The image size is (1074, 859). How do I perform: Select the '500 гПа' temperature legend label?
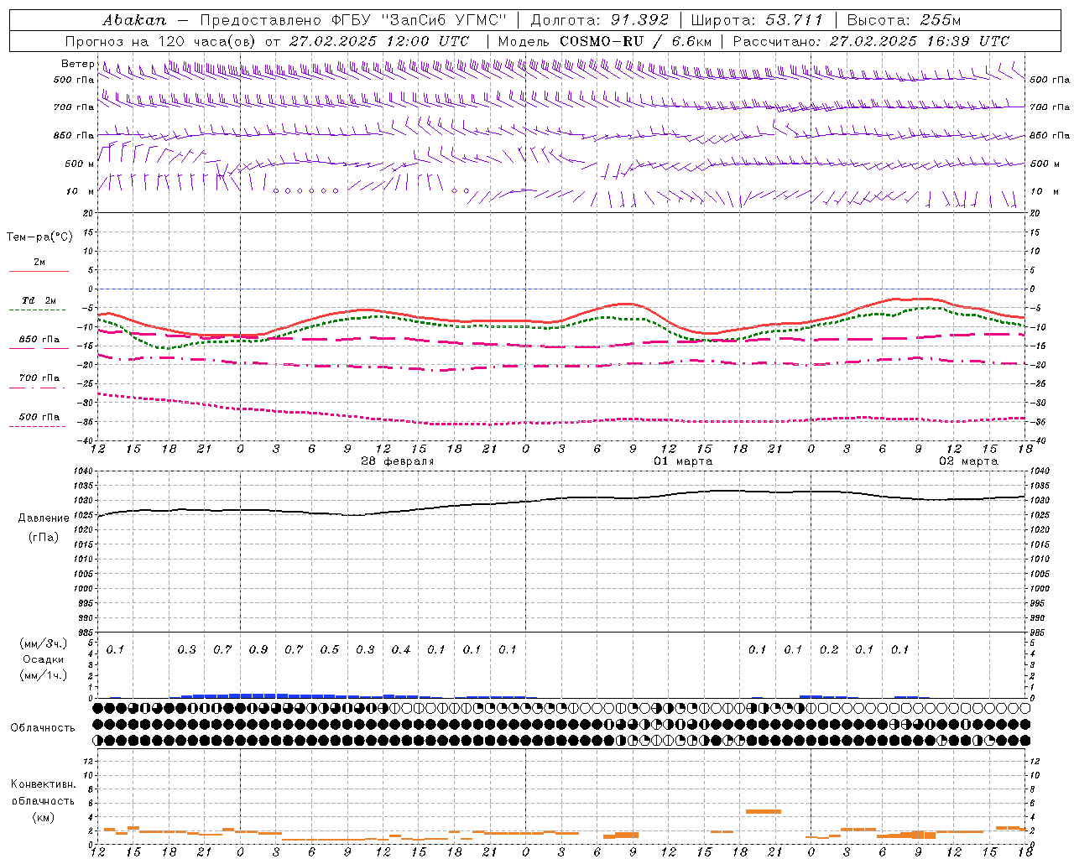point(39,417)
